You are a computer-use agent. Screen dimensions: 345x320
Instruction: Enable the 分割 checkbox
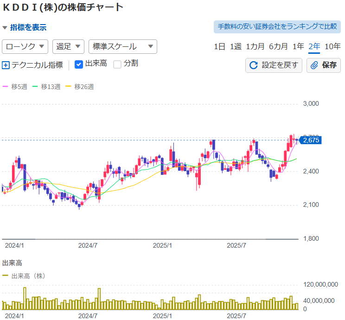click(x=118, y=64)
